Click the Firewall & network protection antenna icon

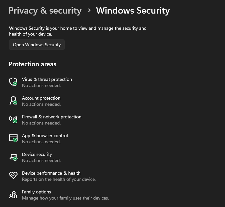pyautogui.click(x=13, y=119)
